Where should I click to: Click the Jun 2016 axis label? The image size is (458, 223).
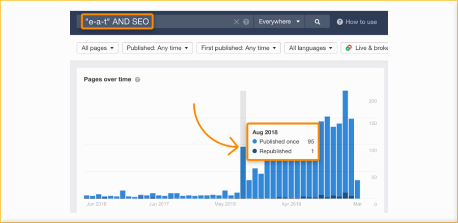click(x=96, y=204)
